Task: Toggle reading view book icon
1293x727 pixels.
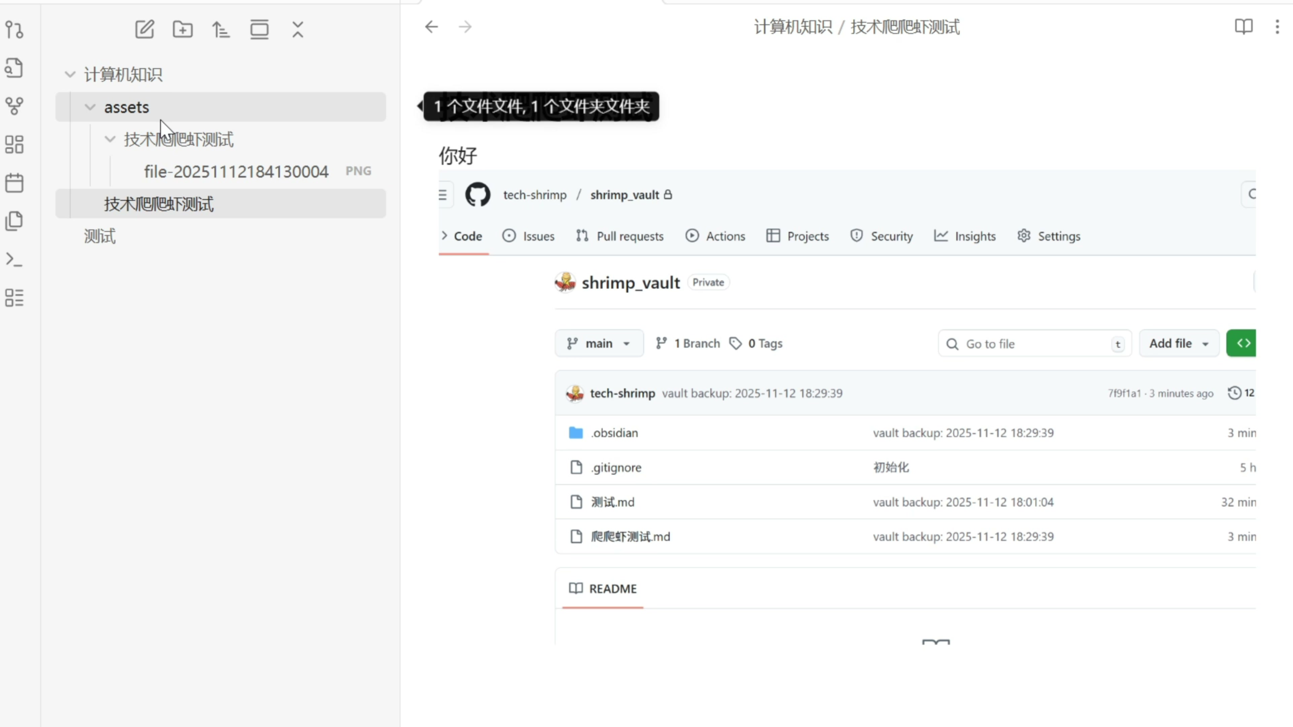Action: pos(1243,27)
